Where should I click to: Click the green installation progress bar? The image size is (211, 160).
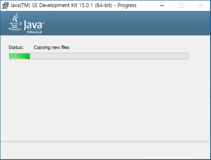[x=99, y=56]
